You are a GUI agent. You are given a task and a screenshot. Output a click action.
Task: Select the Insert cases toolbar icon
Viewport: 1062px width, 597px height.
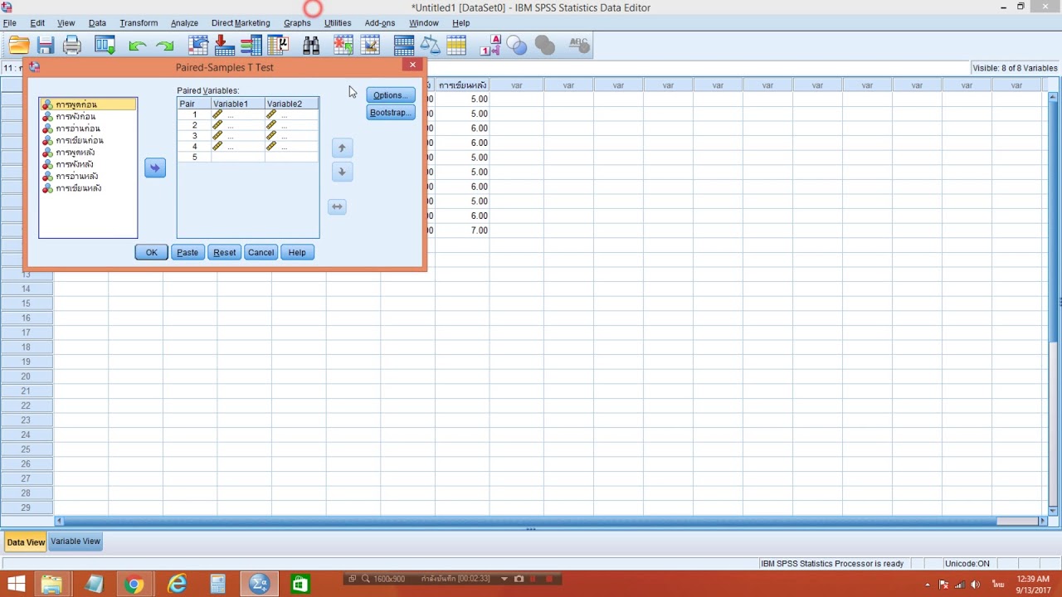click(x=343, y=46)
